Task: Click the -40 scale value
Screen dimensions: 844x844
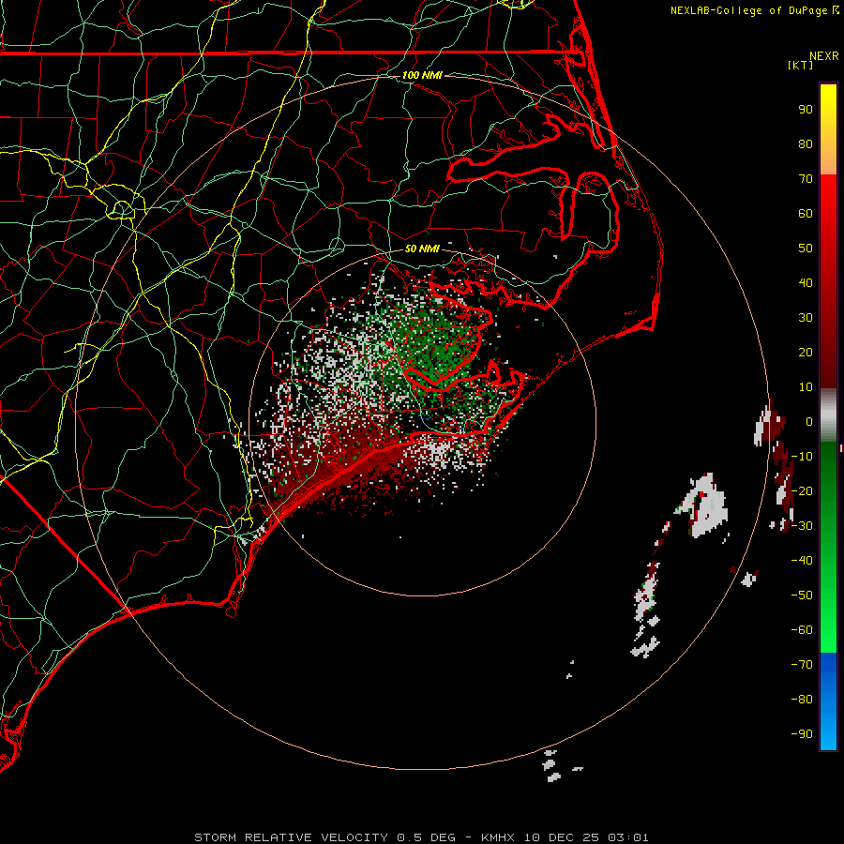Action: [802, 561]
